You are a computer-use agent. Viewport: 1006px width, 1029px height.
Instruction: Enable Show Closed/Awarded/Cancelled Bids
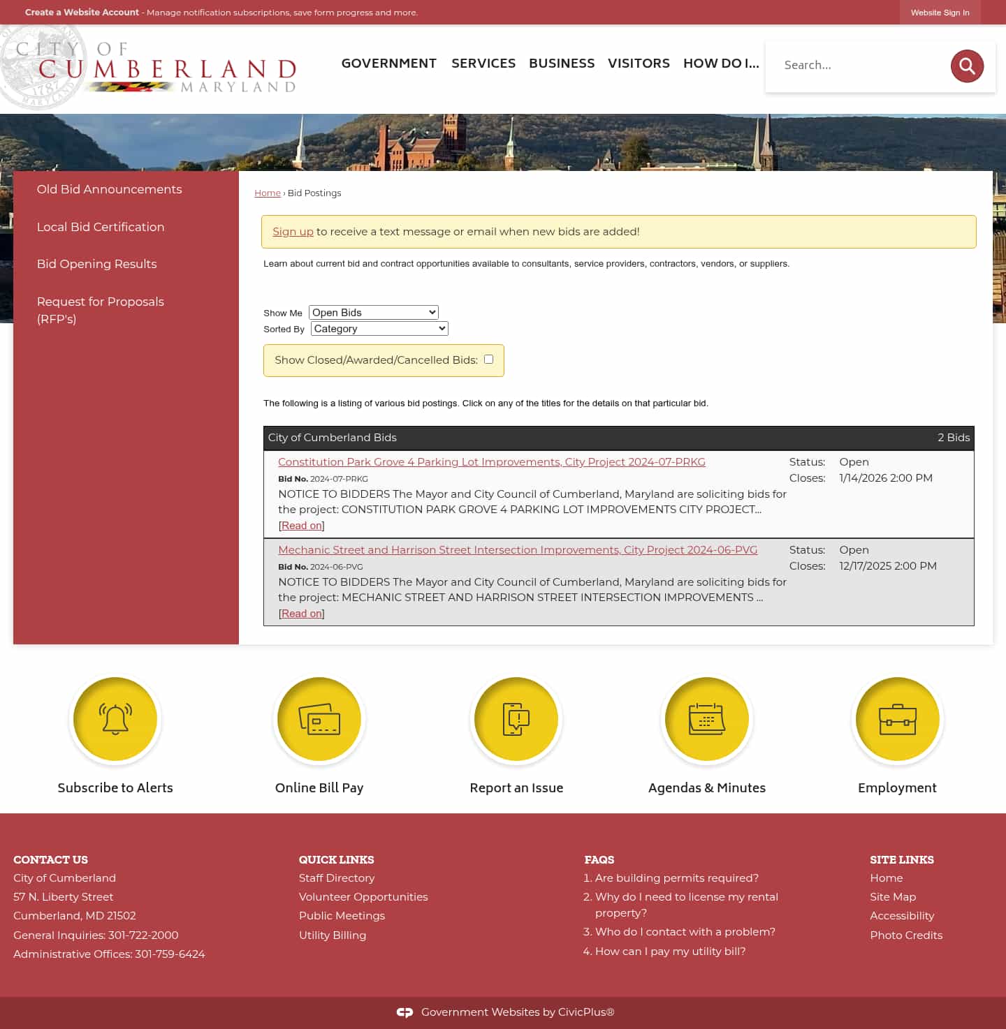pos(488,359)
